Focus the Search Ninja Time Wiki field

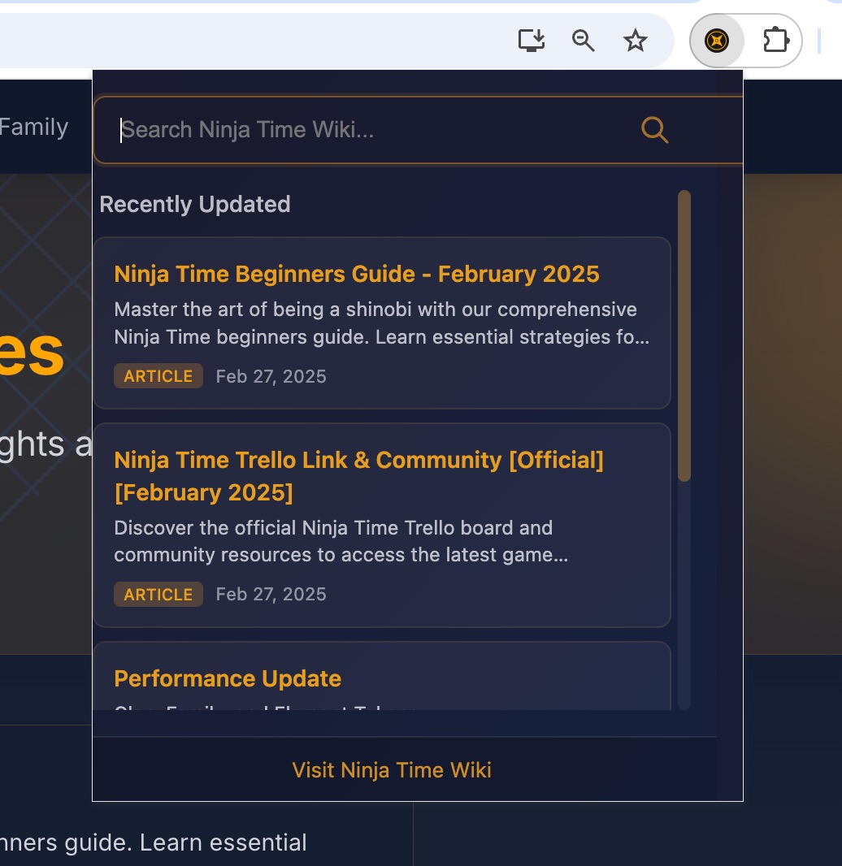click(374, 130)
